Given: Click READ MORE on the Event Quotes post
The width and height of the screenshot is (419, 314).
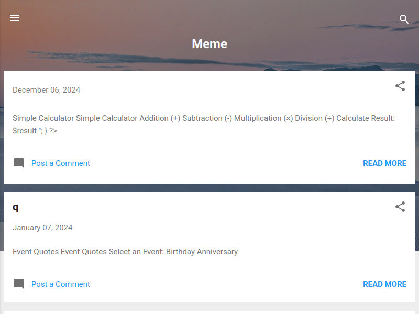Looking at the screenshot, I should [x=384, y=284].
